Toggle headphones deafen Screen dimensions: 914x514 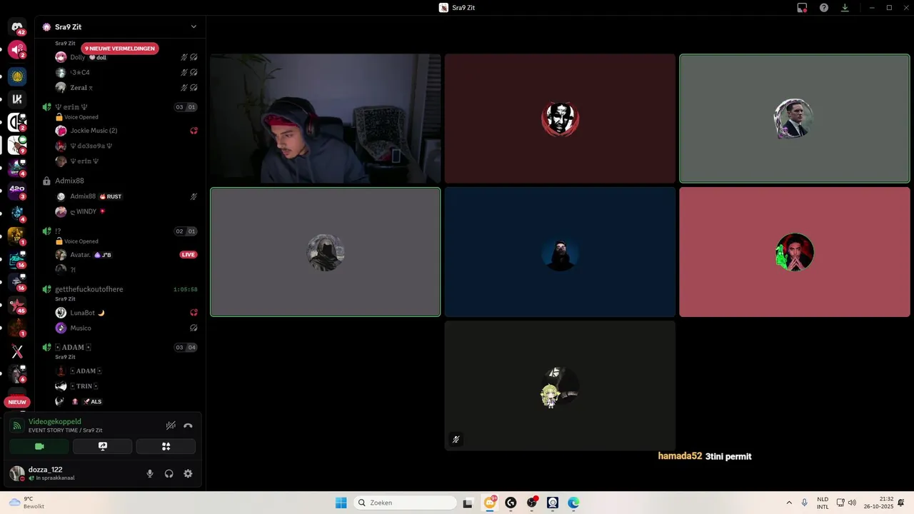(169, 473)
